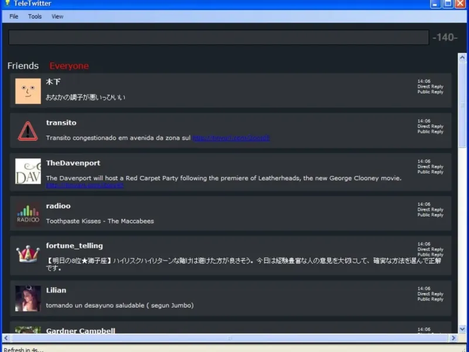Click Direct Reply on radioo's tweet
469x352 pixels.
[430, 209]
